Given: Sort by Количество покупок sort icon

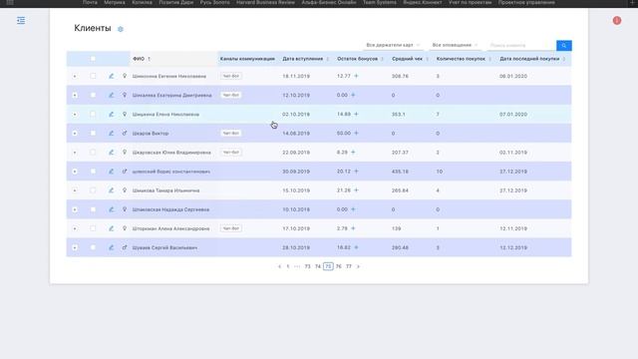Looking at the screenshot, I should coord(489,59).
